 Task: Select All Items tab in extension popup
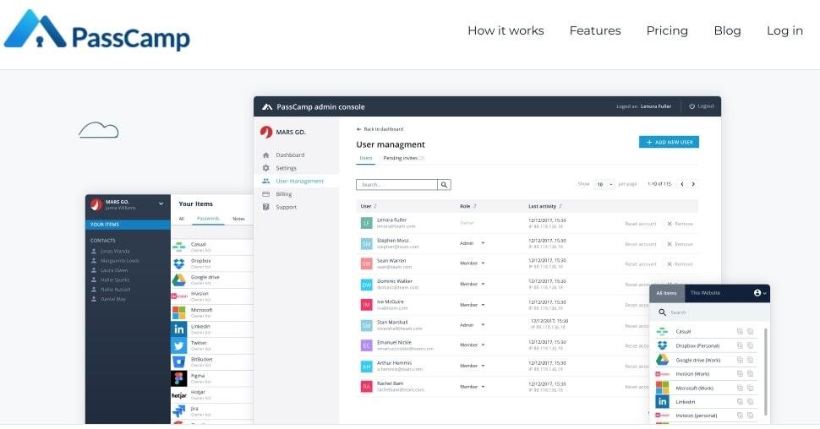[x=666, y=293]
